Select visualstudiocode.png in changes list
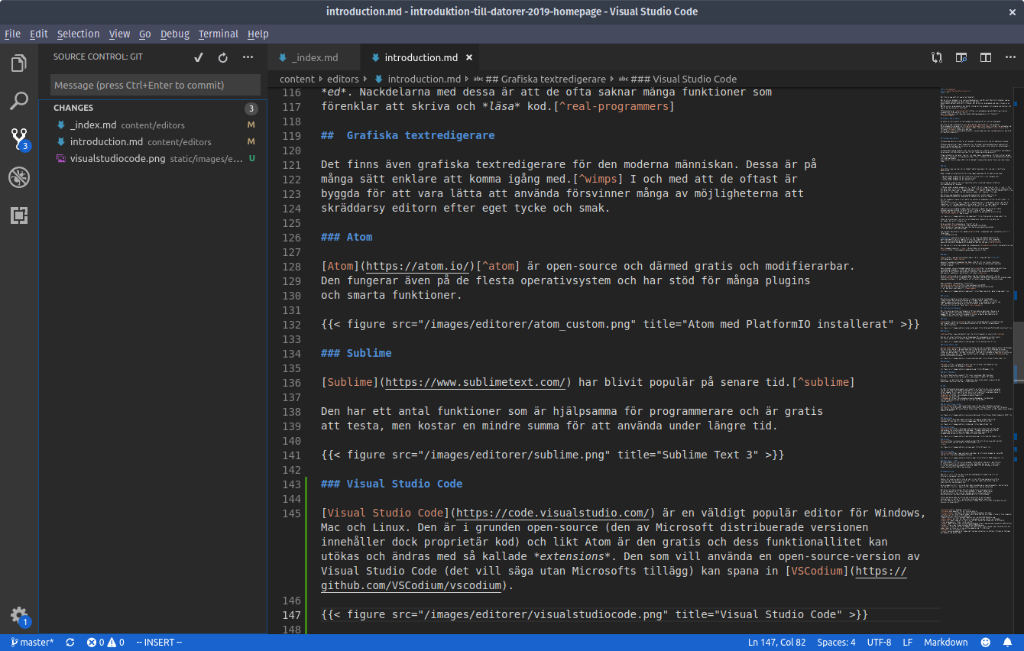This screenshot has height=651, width=1024. [153, 158]
